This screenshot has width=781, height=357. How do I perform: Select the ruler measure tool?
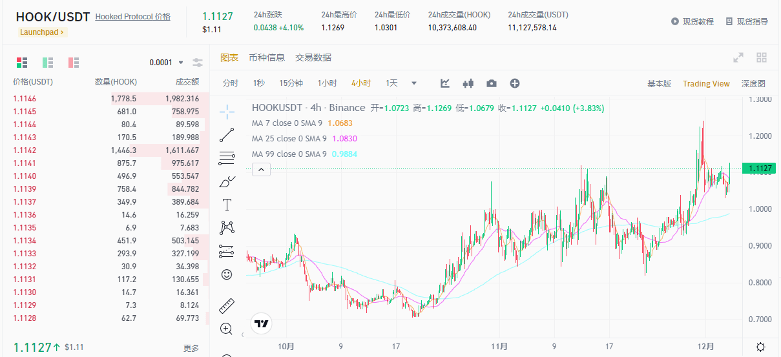(x=227, y=305)
